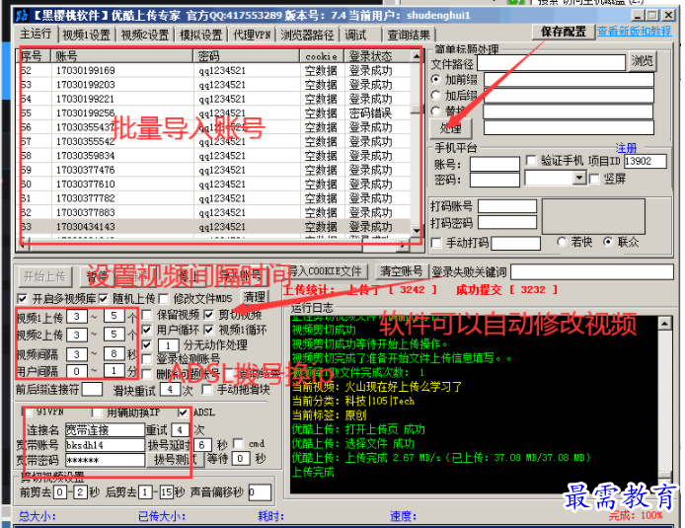Open the 查看新版和教程 link
Image resolution: width=685 pixels, height=528 pixels.
coord(634,32)
